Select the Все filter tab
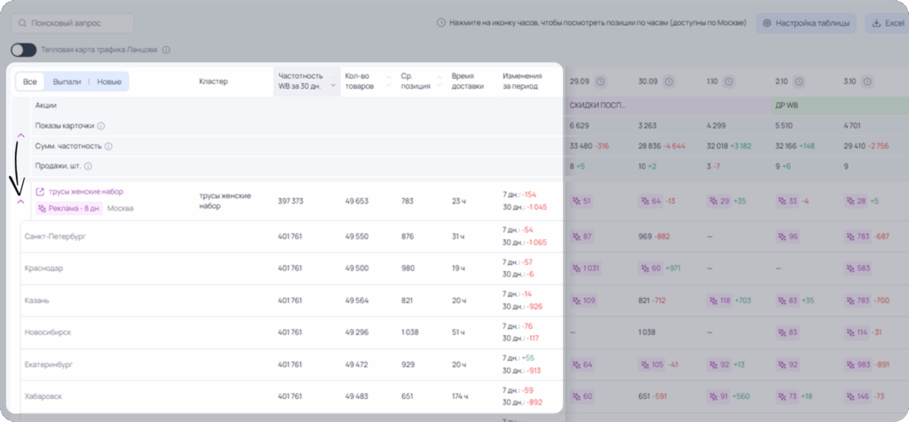Image resolution: width=909 pixels, height=422 pixels. 29,82
